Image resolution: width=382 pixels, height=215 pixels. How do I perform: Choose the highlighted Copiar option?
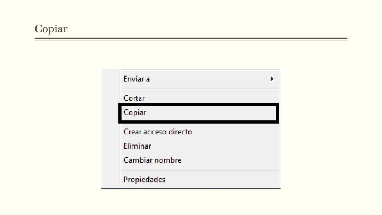point(135,112)
